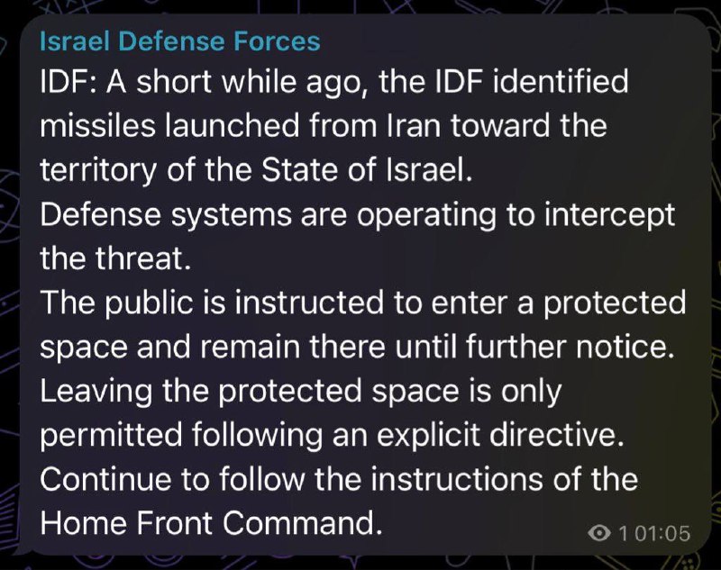Click the chat wallpaper above the message bubble

[360, 6]
